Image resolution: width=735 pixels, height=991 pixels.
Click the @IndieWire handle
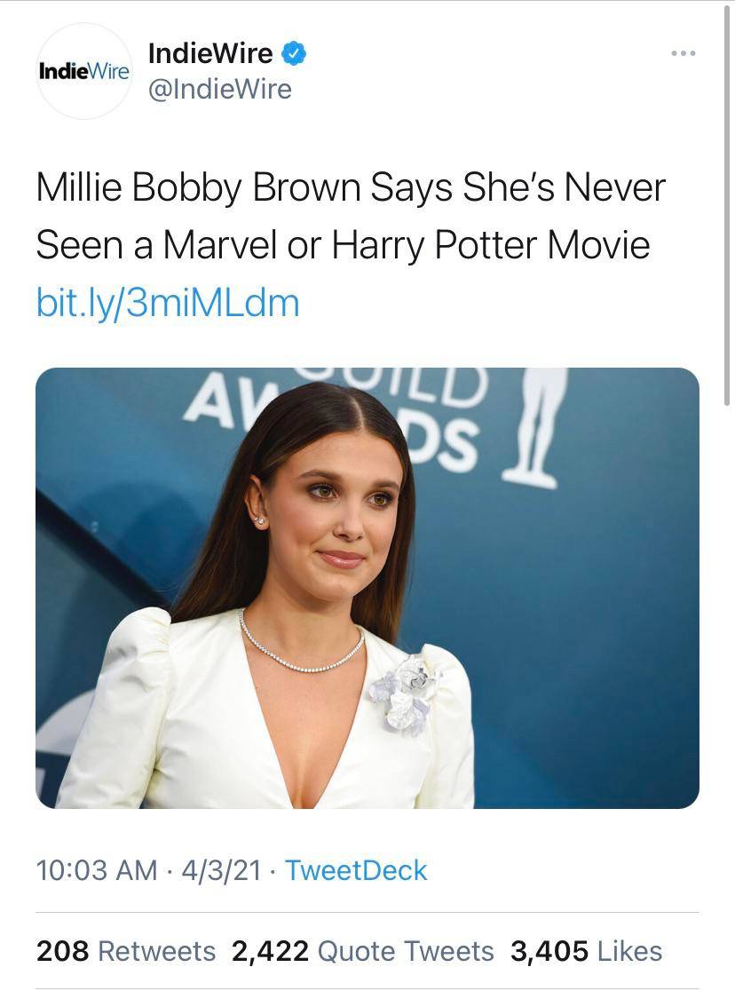click(219, 89)
